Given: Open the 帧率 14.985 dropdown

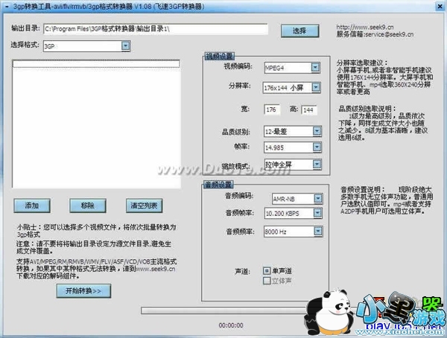Looking at the screenshot, I should pos(317,147).
